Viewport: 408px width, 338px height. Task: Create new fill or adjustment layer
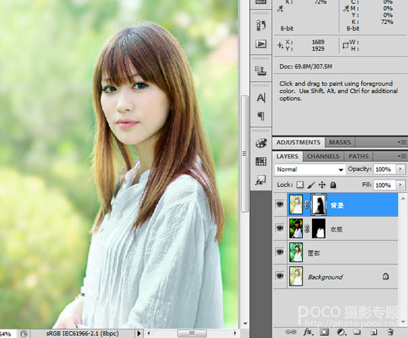click(x=341, y=332)
